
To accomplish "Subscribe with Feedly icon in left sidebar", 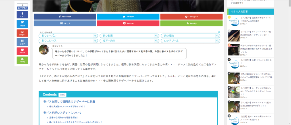I will 22,60.
